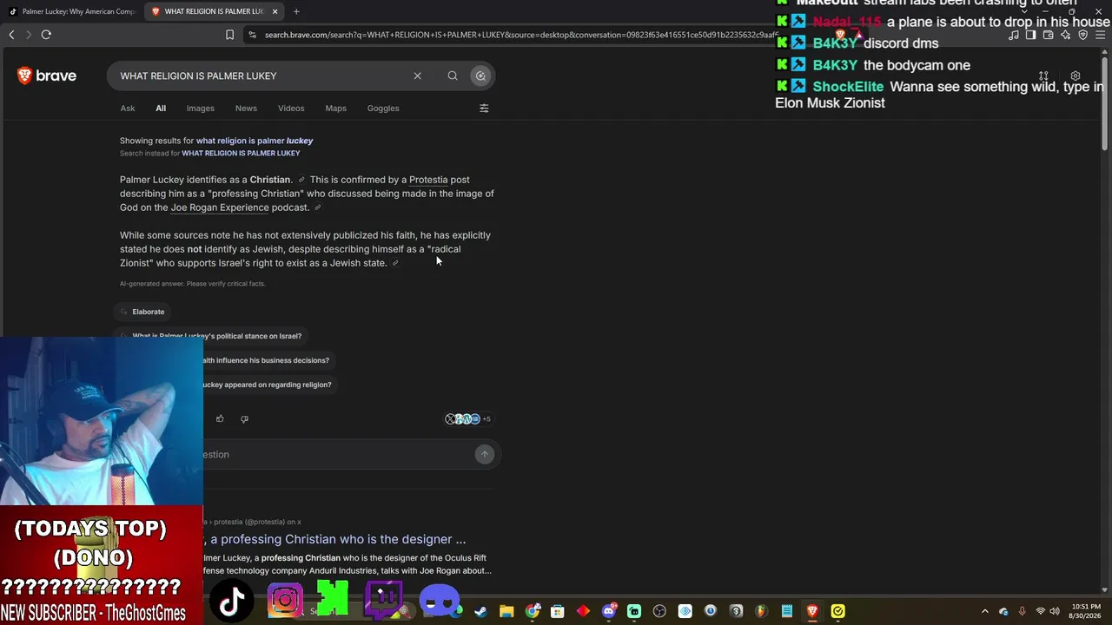
Task: Ask about Palmer Luckey's political stance on Israel
Action: coord(216,336)
